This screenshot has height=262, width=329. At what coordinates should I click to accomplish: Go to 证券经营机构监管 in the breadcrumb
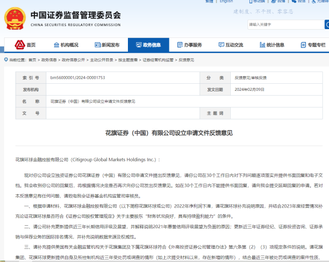[x=158, y=60]
